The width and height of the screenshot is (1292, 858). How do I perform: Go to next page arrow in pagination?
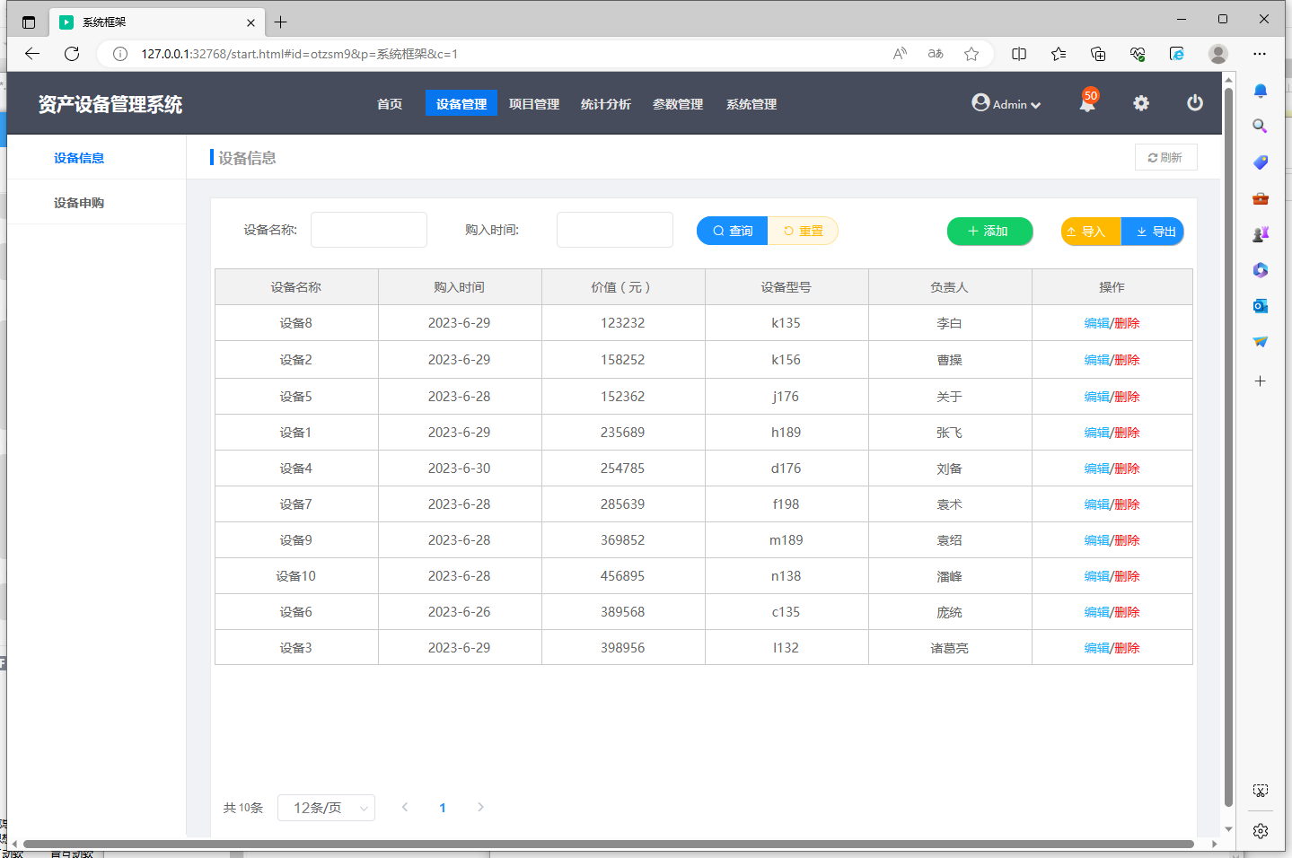tap(480, 807)
